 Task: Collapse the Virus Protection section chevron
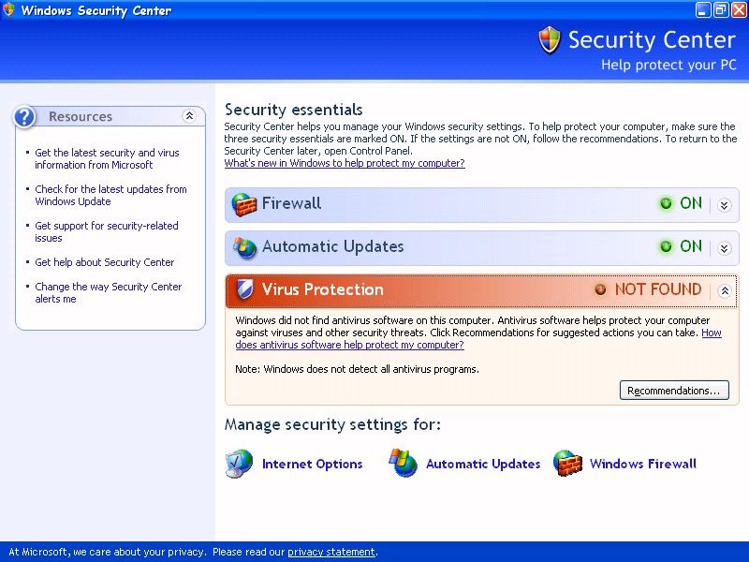point(725,290)
